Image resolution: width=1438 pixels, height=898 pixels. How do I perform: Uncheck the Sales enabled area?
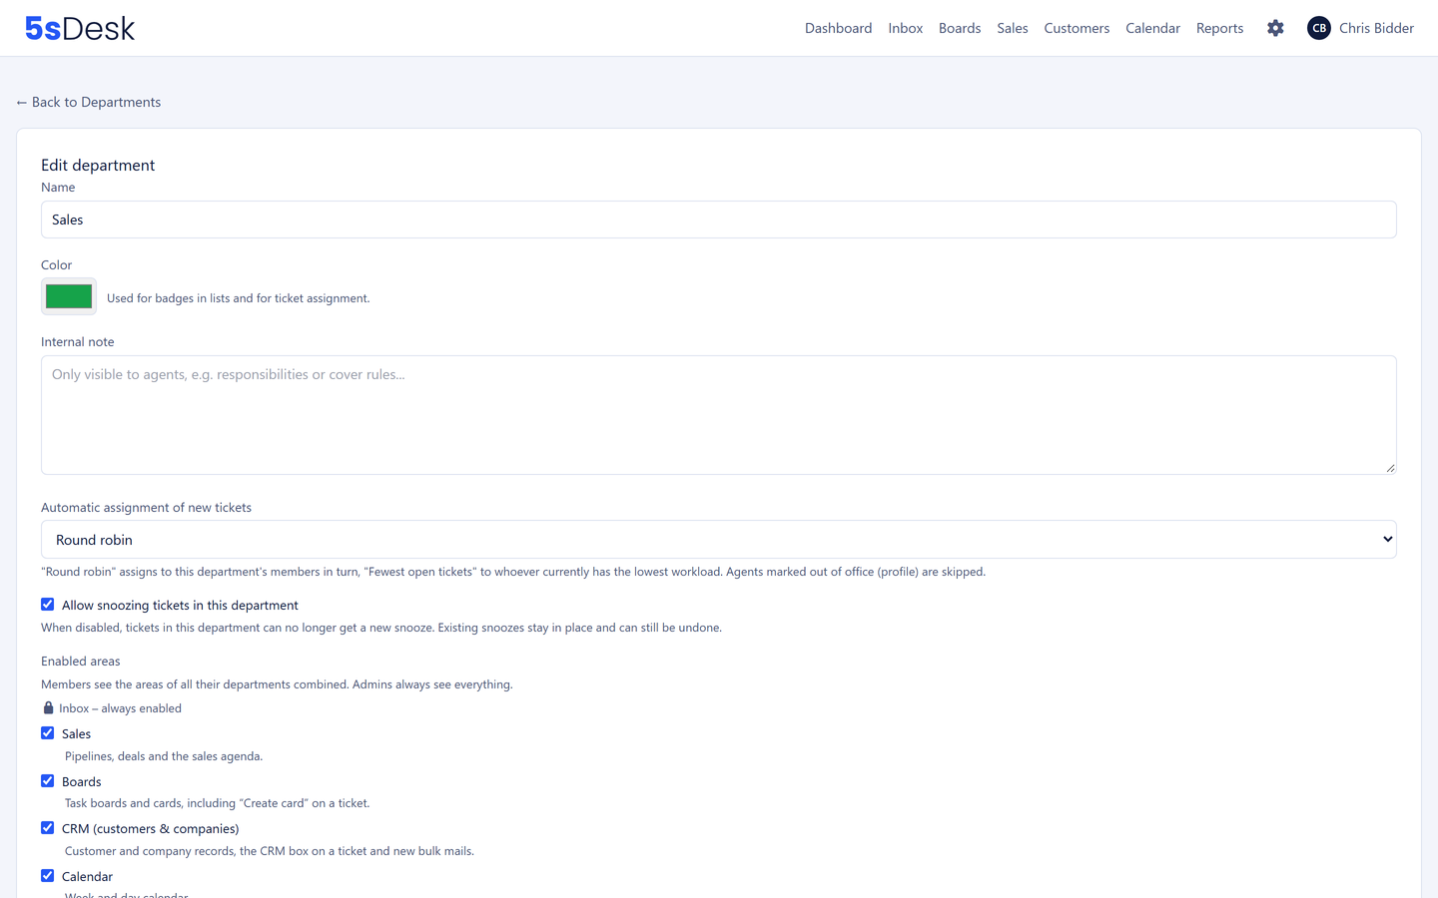pos(47,733)
